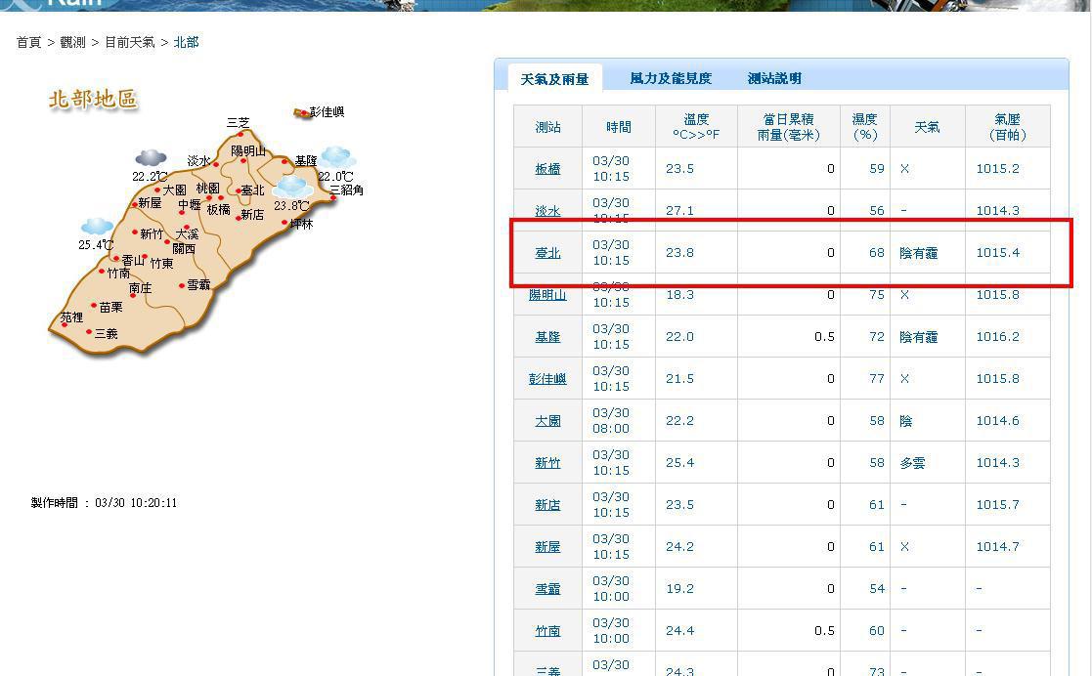Click the cloud icon beside 22.0℃ near 基隆

[337, 158]
